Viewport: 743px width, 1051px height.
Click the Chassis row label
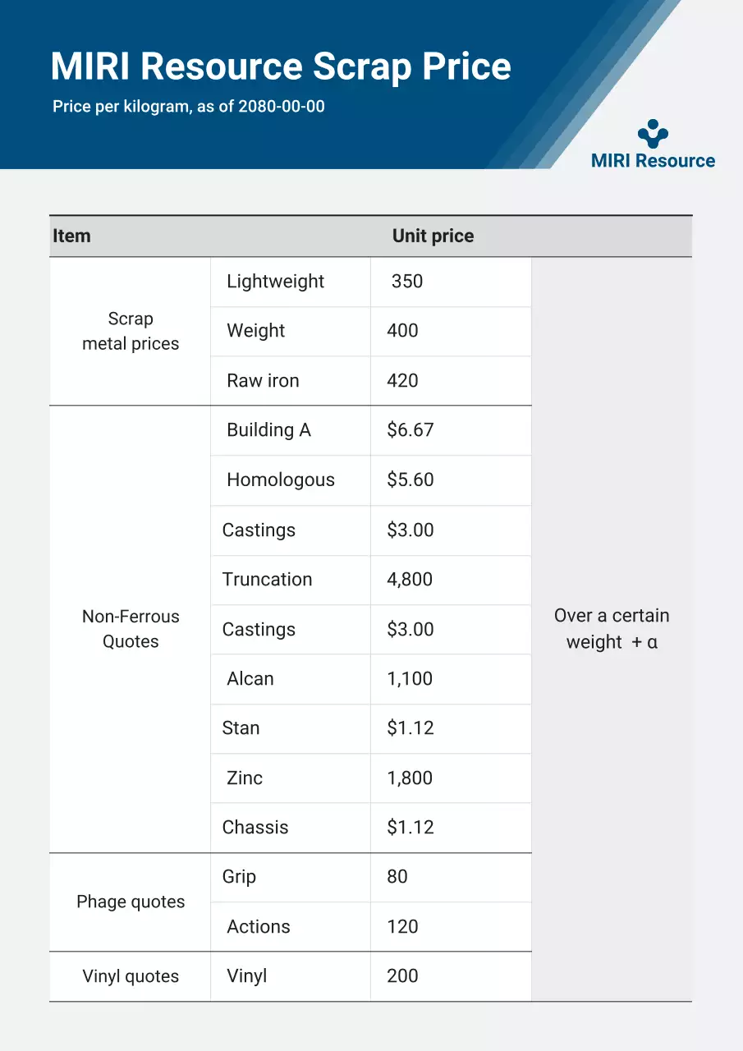coord(255,828)
